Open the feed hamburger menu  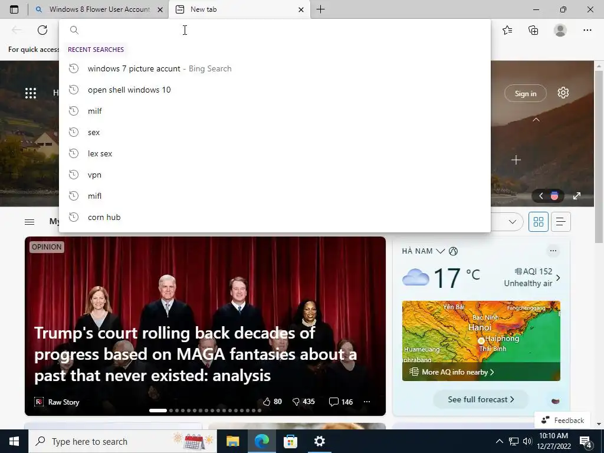click(x=29, y=222)
